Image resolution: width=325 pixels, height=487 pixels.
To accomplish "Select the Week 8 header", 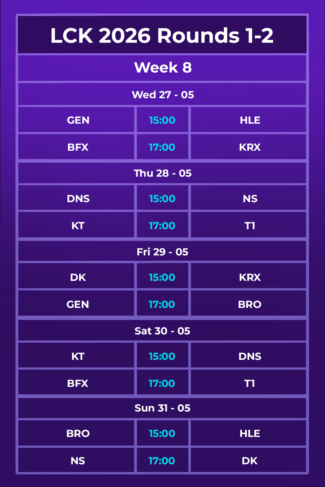I will 163,67.
